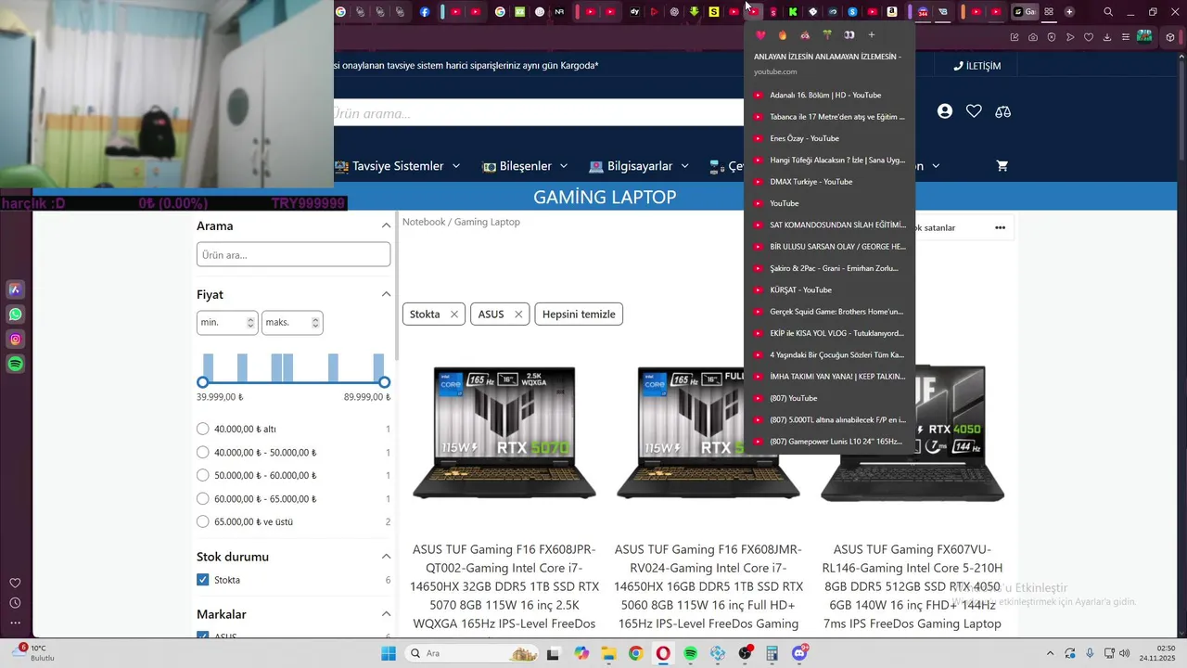Open Spotify in Opera sidebar
This screenshot has width=1187, height=668.
[16, 365]
